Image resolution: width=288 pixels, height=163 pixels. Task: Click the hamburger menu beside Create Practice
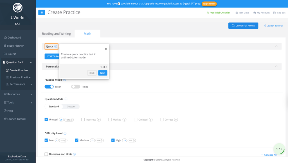pyautogui.click(x=42, y=12)
